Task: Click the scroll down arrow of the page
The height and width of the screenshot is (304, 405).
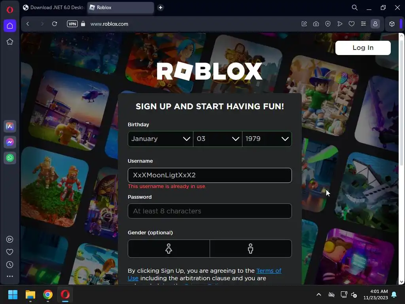Action: 401,282
